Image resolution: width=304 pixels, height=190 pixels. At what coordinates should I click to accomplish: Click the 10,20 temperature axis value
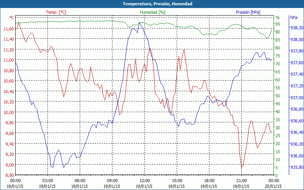coord(9,102)
